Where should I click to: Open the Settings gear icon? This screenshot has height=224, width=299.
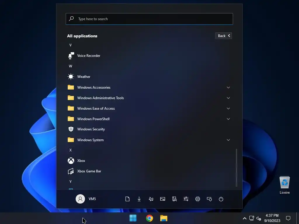[x=198, y=199]
